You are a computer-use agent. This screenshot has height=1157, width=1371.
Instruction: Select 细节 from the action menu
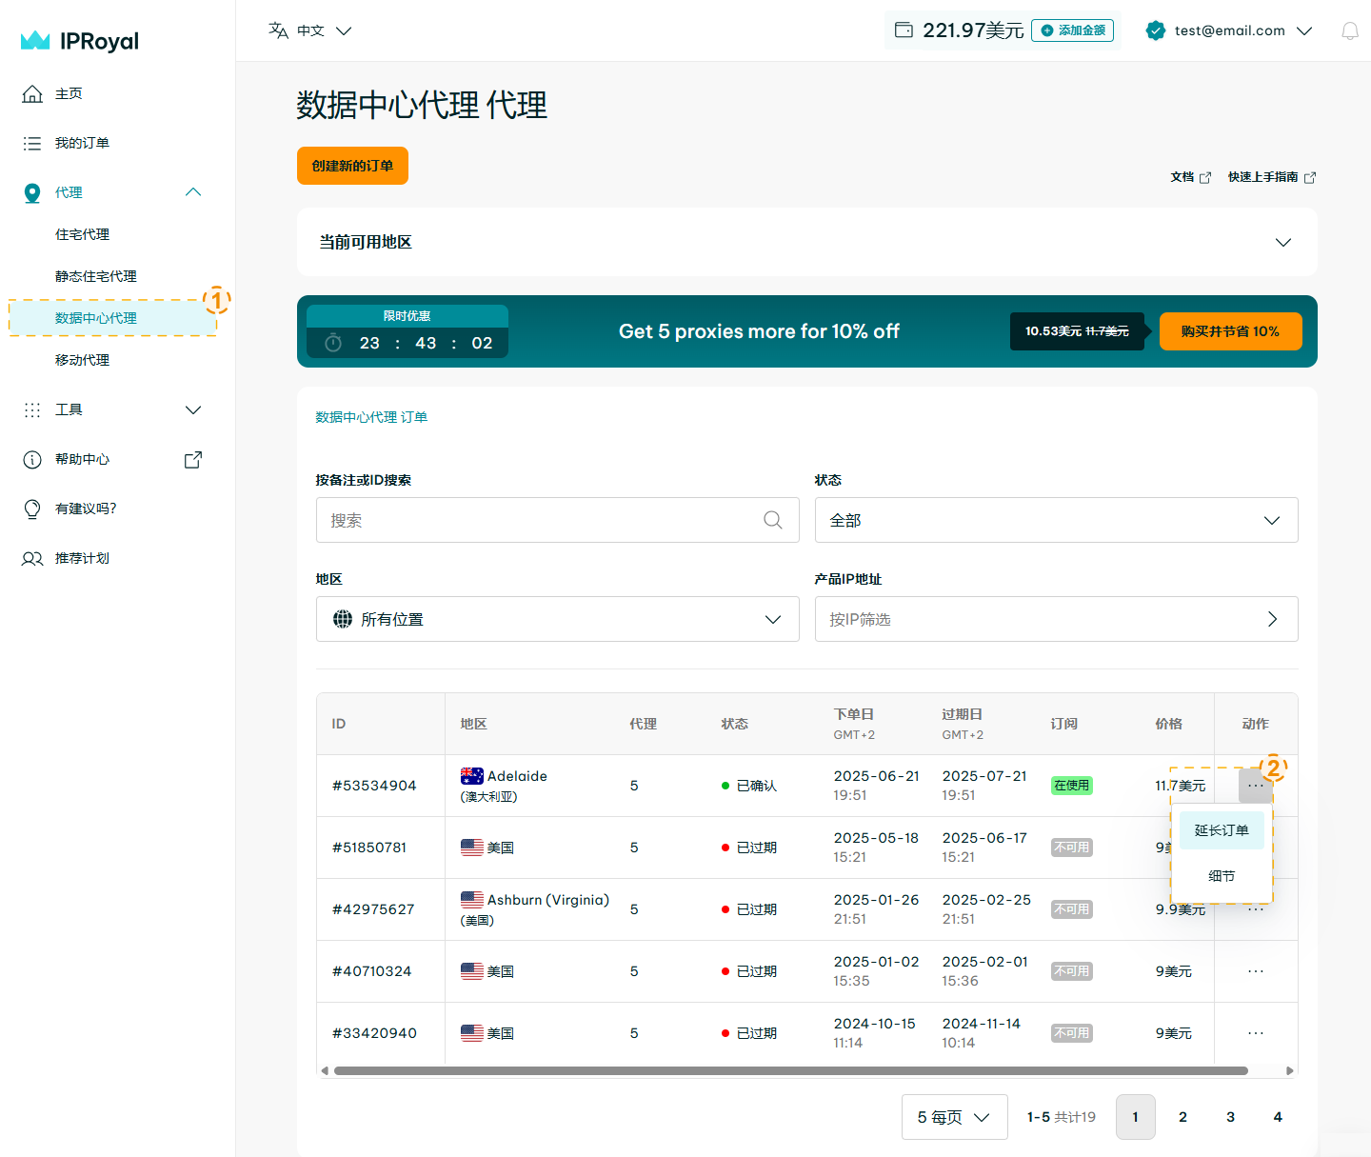[x=1222, y=876]
